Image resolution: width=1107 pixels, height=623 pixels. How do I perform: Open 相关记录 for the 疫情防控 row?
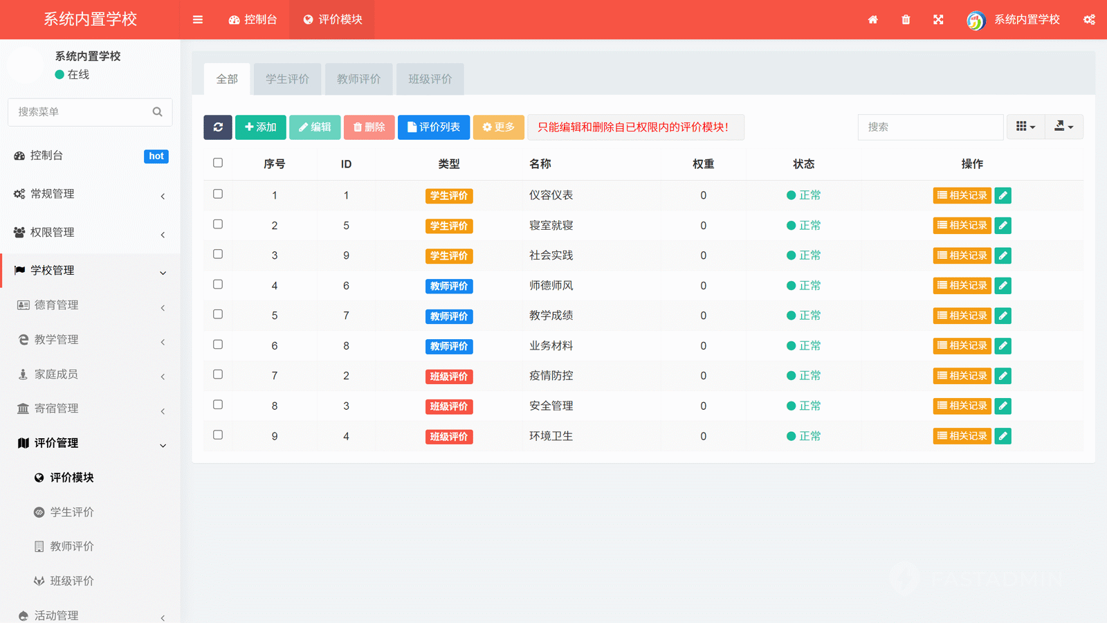pos(962,376)
